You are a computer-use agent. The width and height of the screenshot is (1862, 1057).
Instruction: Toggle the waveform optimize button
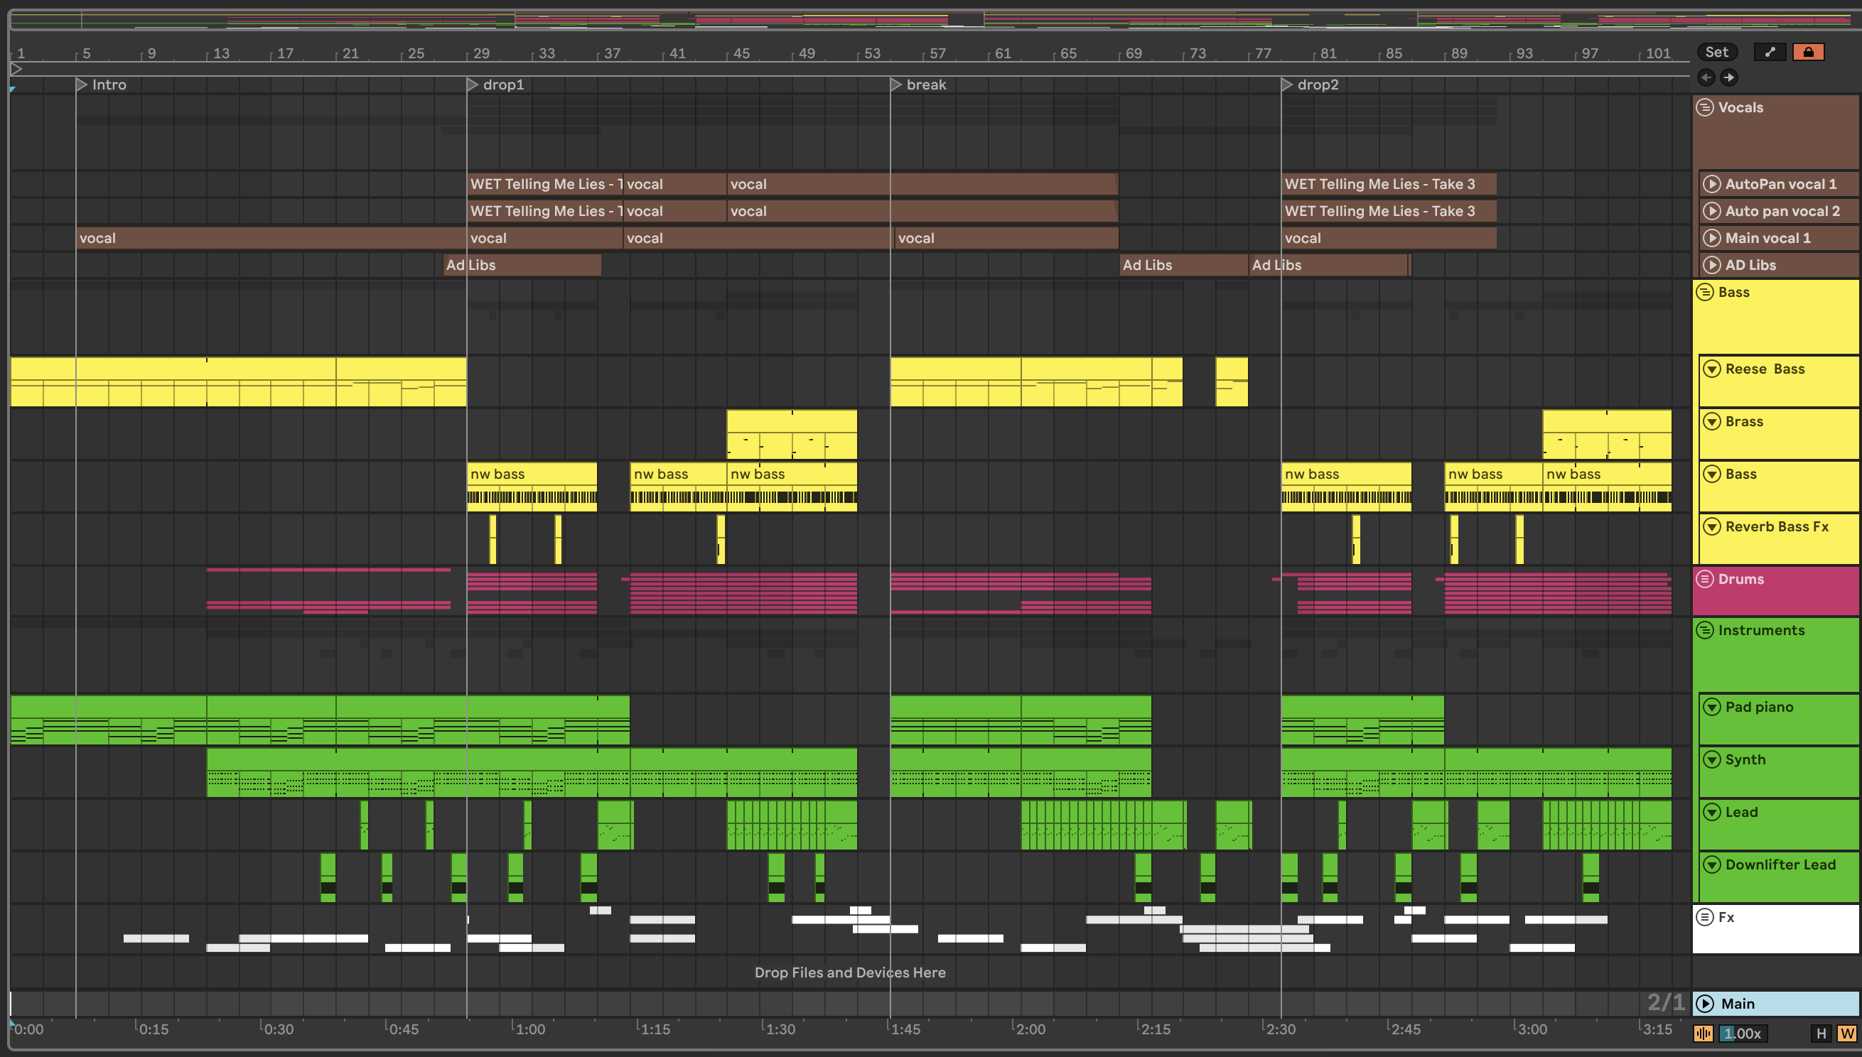1704,1034
